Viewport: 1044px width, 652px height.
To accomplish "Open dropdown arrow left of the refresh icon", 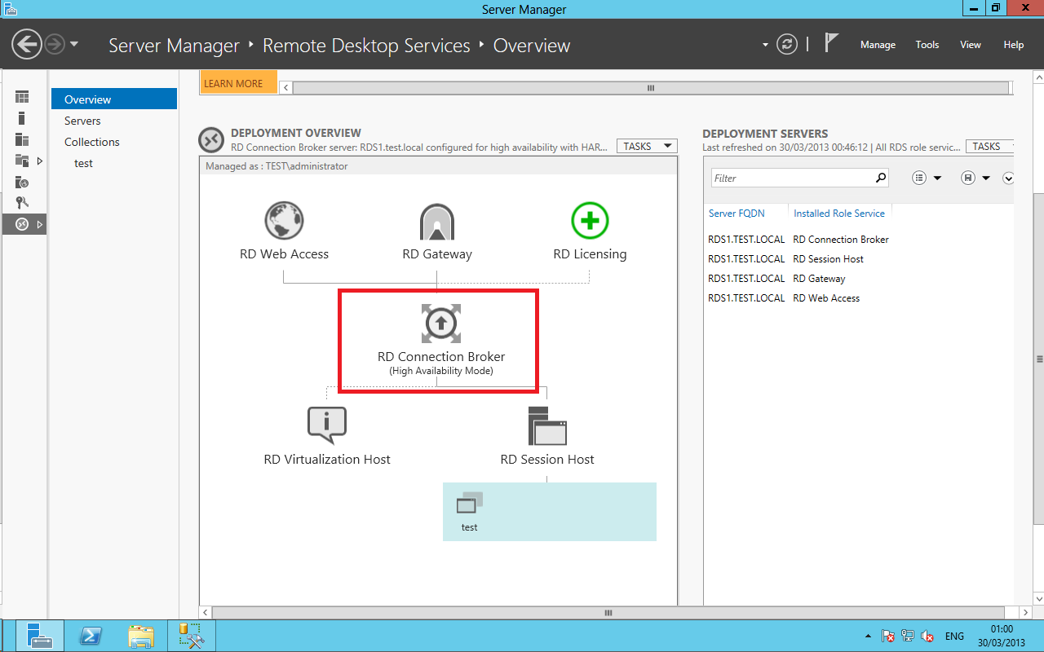I will (765, 45).
